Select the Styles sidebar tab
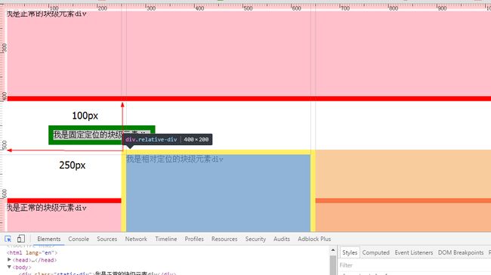 pyautogui.click(x=350, y=252)
